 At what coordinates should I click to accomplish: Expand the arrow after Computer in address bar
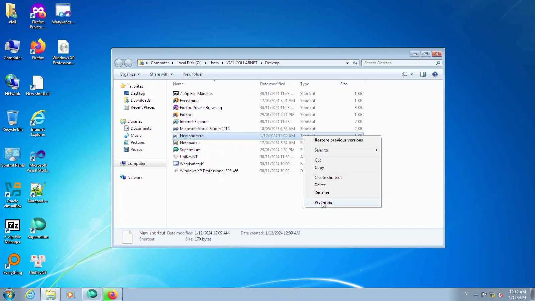click(173, 63)
